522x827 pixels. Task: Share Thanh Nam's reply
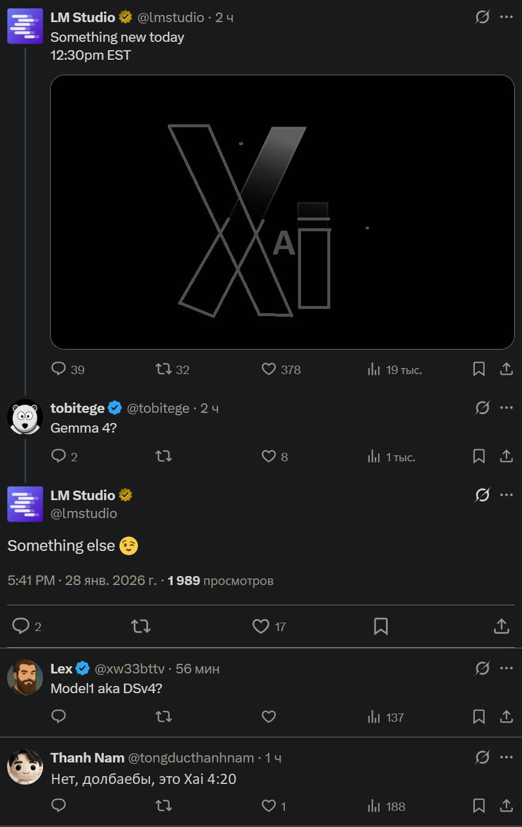(x=506, y=805)
